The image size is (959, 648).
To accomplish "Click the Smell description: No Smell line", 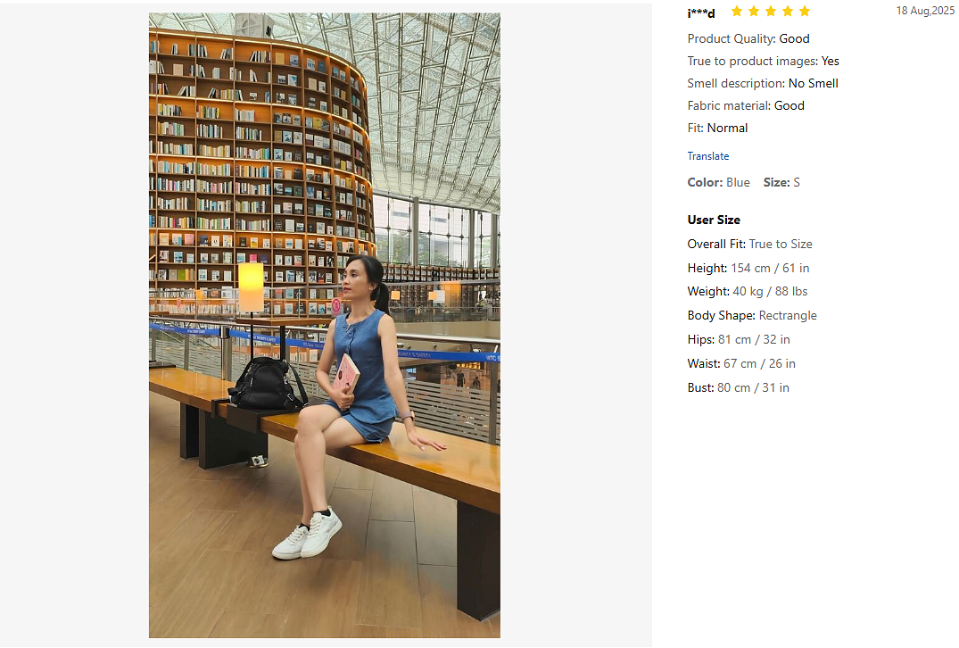I will click(x=762, y=83).
